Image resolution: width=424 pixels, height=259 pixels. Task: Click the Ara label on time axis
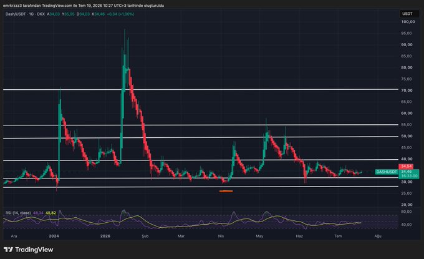pyautogui.click(x=14, y=237)
